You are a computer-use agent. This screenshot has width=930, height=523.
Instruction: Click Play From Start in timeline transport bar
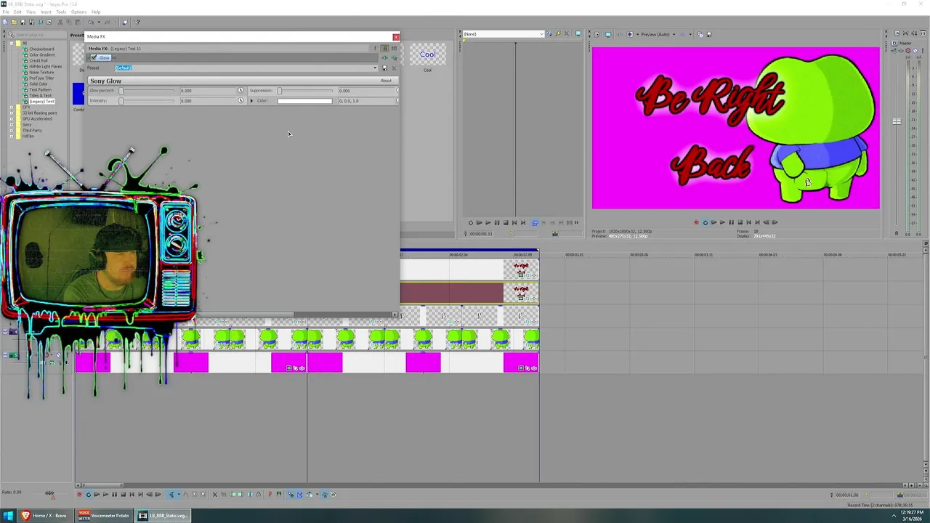coord(97,495)
